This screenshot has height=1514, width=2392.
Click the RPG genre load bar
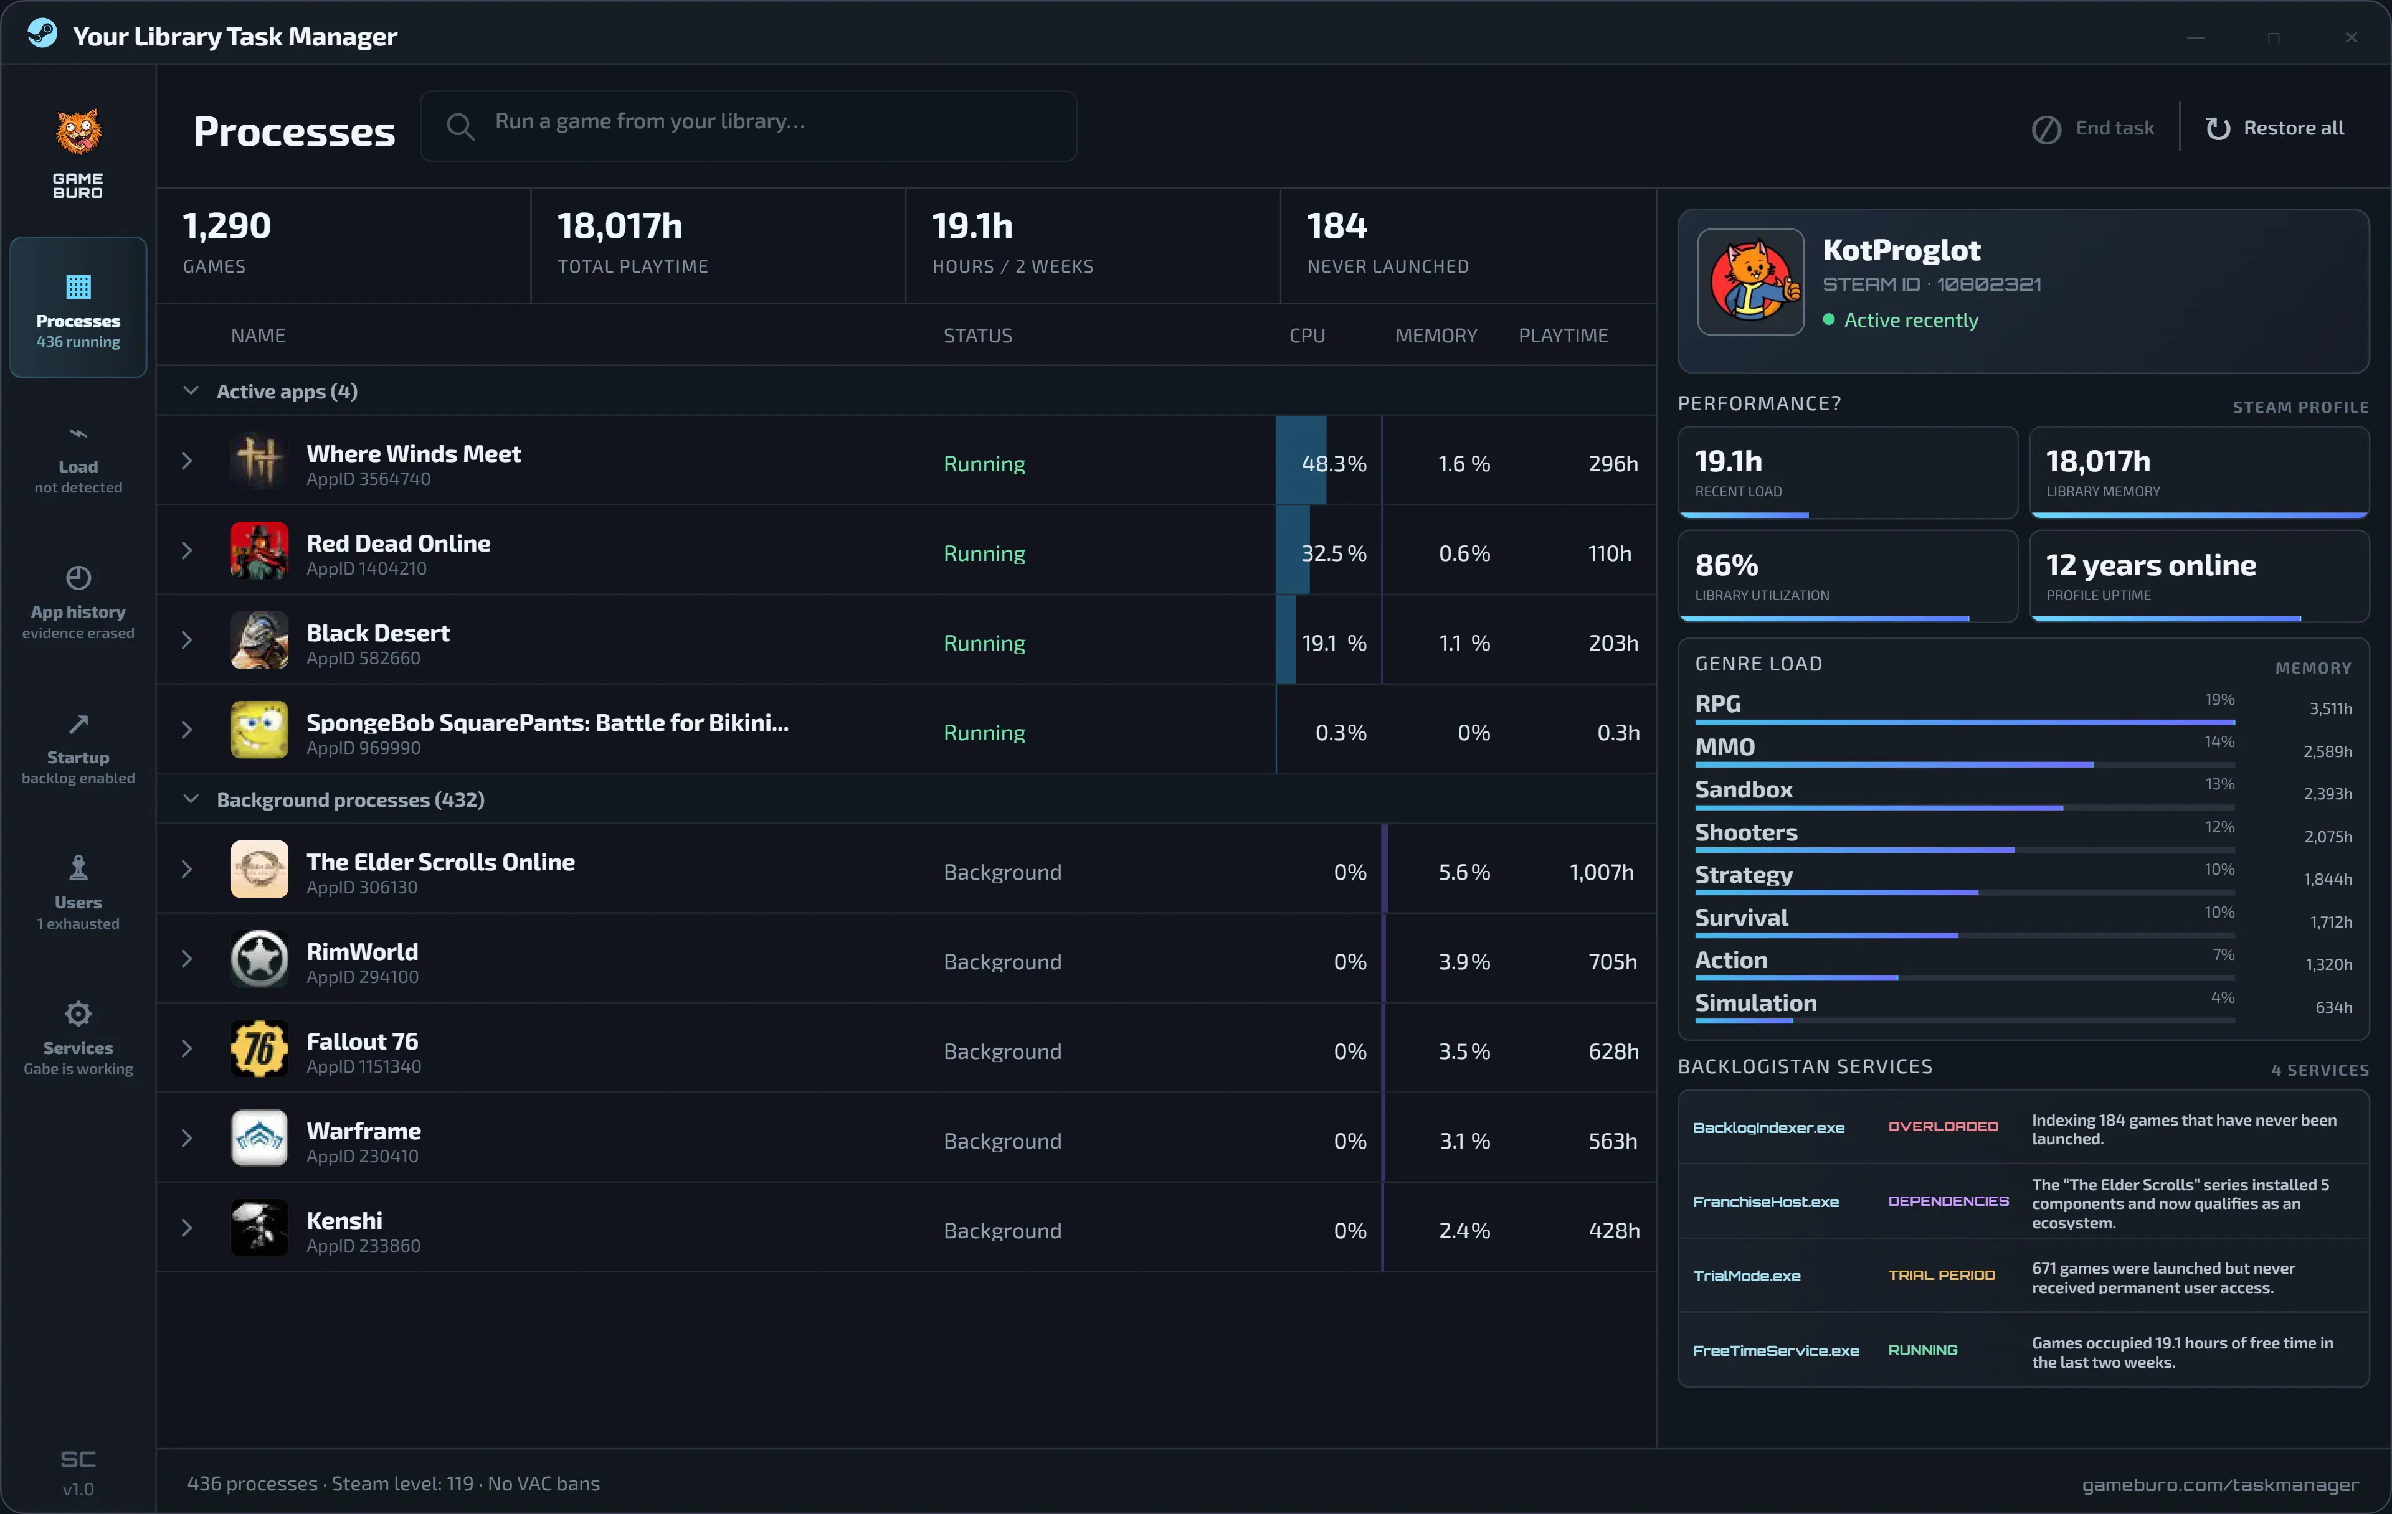coord(1965,722)
